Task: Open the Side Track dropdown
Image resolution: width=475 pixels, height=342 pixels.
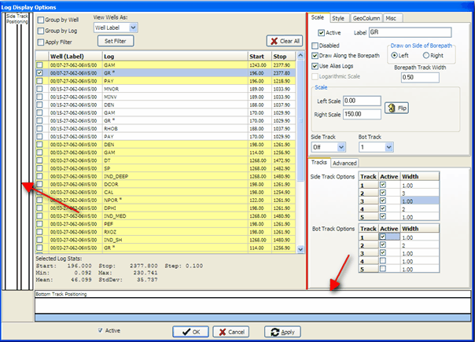Action: (341, 147)
